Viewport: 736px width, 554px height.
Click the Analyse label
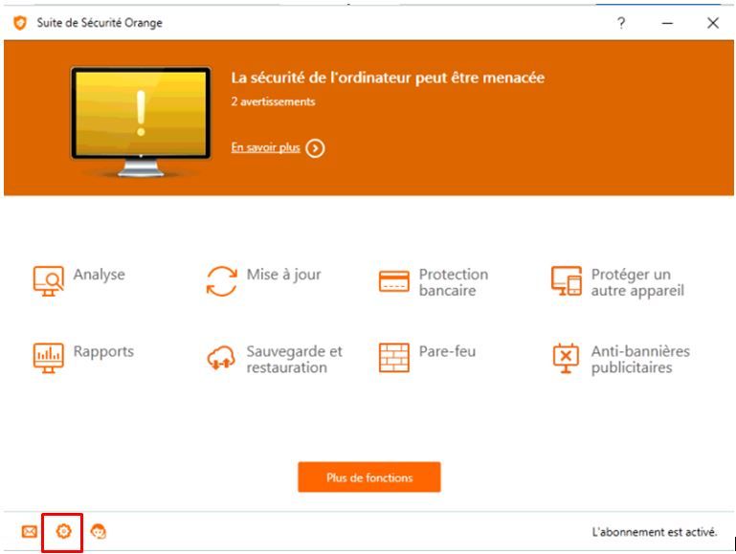pos(99,274)
